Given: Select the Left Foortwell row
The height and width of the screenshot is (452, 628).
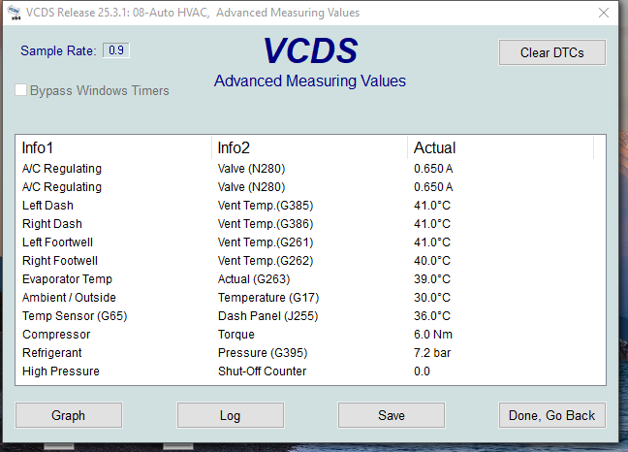Looking at the screenshot, I should click(x=310, y=242).
